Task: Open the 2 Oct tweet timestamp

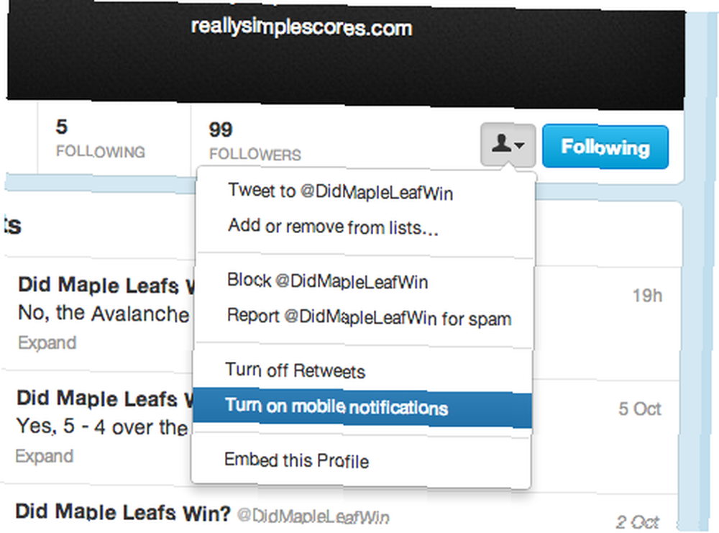Action: (637, 522)
